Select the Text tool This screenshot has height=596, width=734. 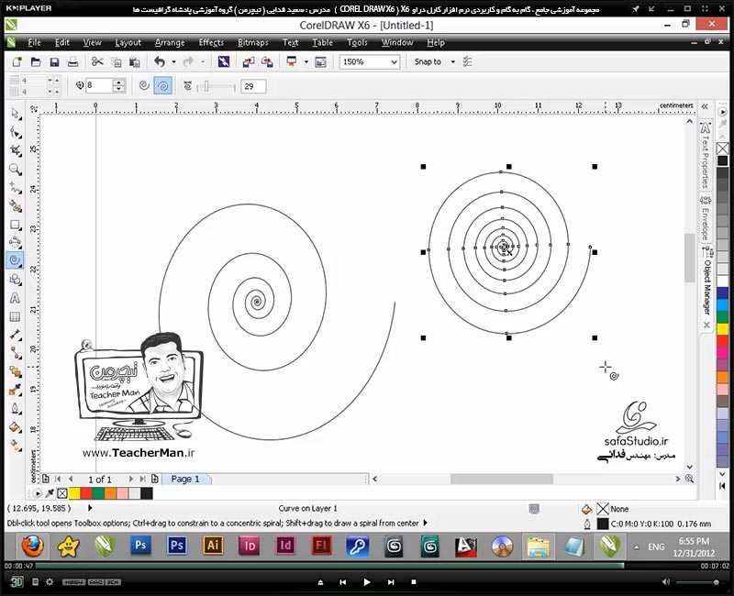pyautogui.click(x=15, y=298)
